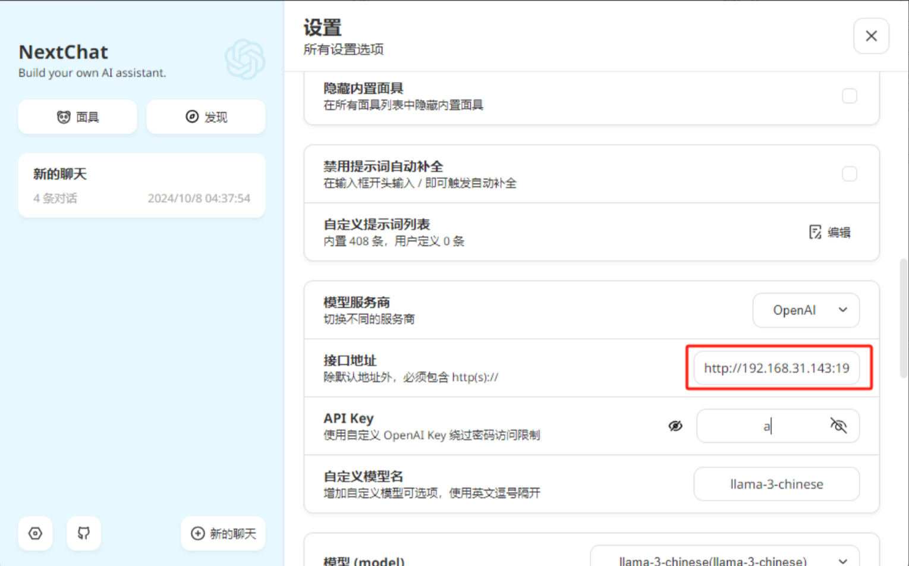Screen dimensions: 909x566
Task: Click the chevron arrow of 模型服务商 selector
Action: 842,310
